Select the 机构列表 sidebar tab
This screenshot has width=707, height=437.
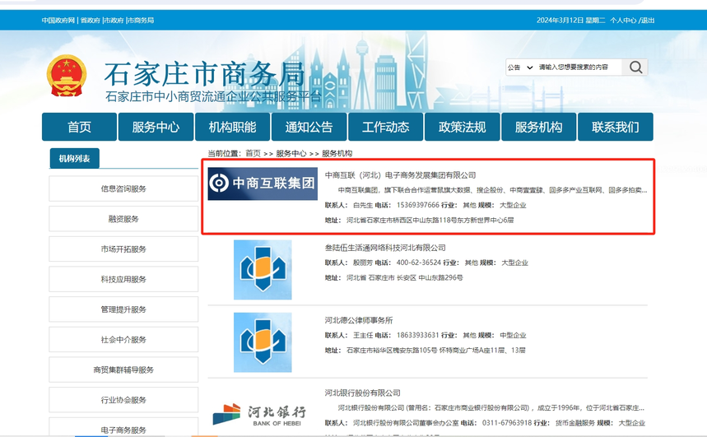[x=74, y=158]
